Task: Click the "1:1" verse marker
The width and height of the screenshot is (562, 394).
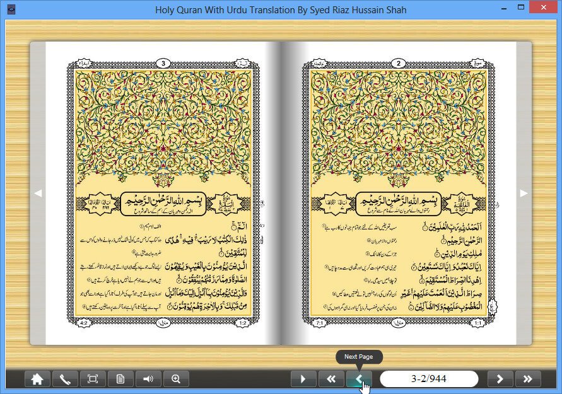Action: click(x=477, y=323)
